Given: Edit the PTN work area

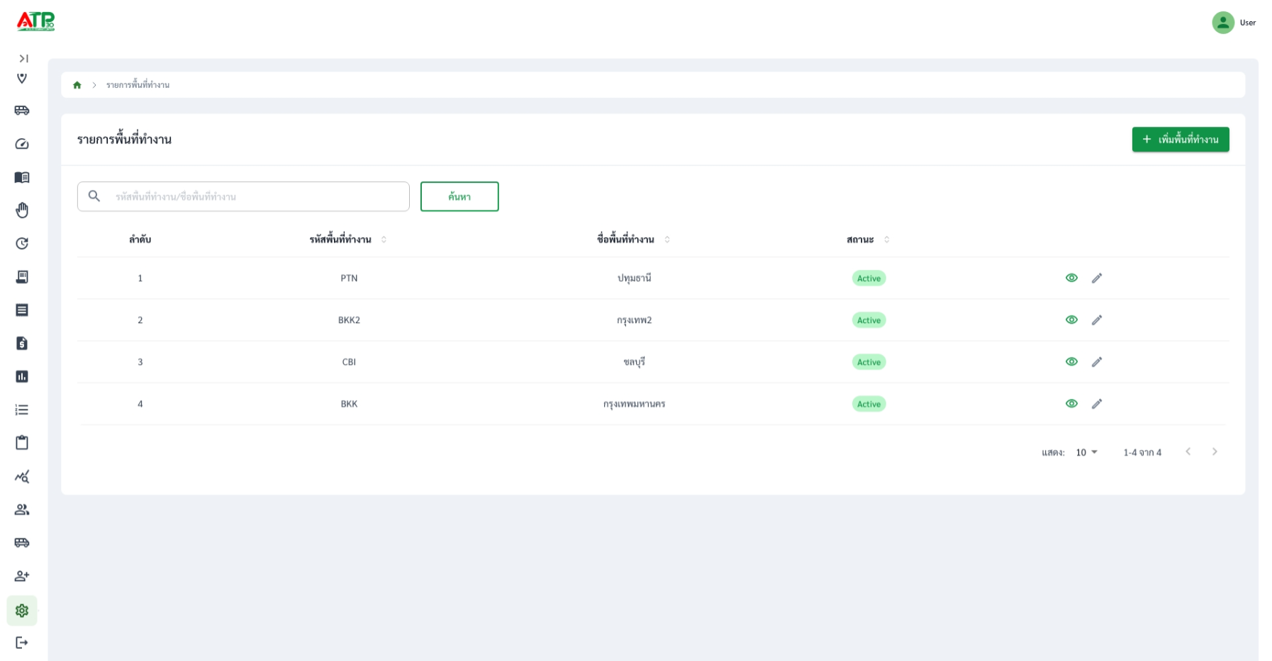Looking at the screenshot, I should click(1097, 278).
